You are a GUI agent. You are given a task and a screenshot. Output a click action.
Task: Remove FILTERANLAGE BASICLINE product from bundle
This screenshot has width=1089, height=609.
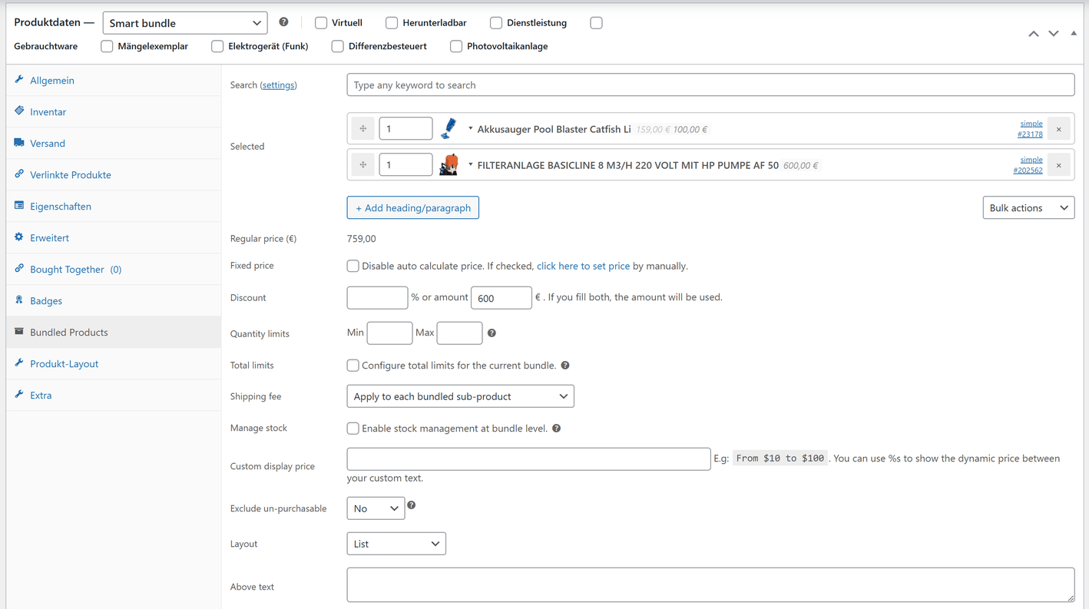[1058, 165]
